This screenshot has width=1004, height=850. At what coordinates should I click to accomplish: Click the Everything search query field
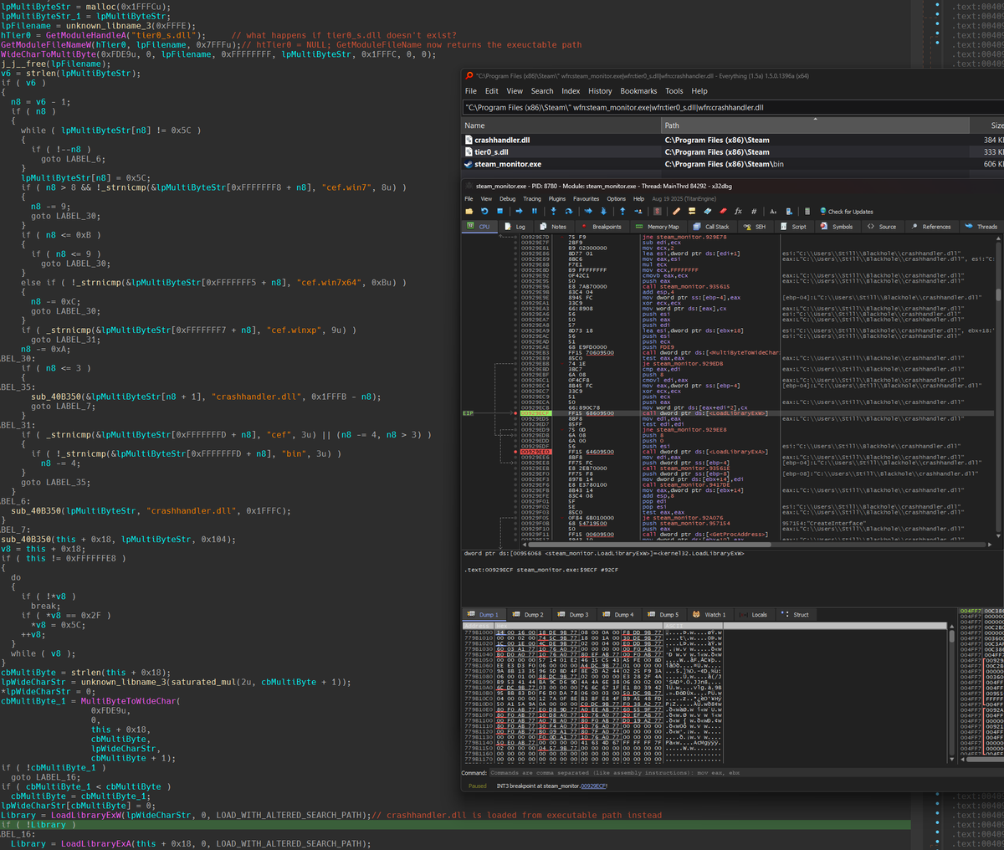732,107
